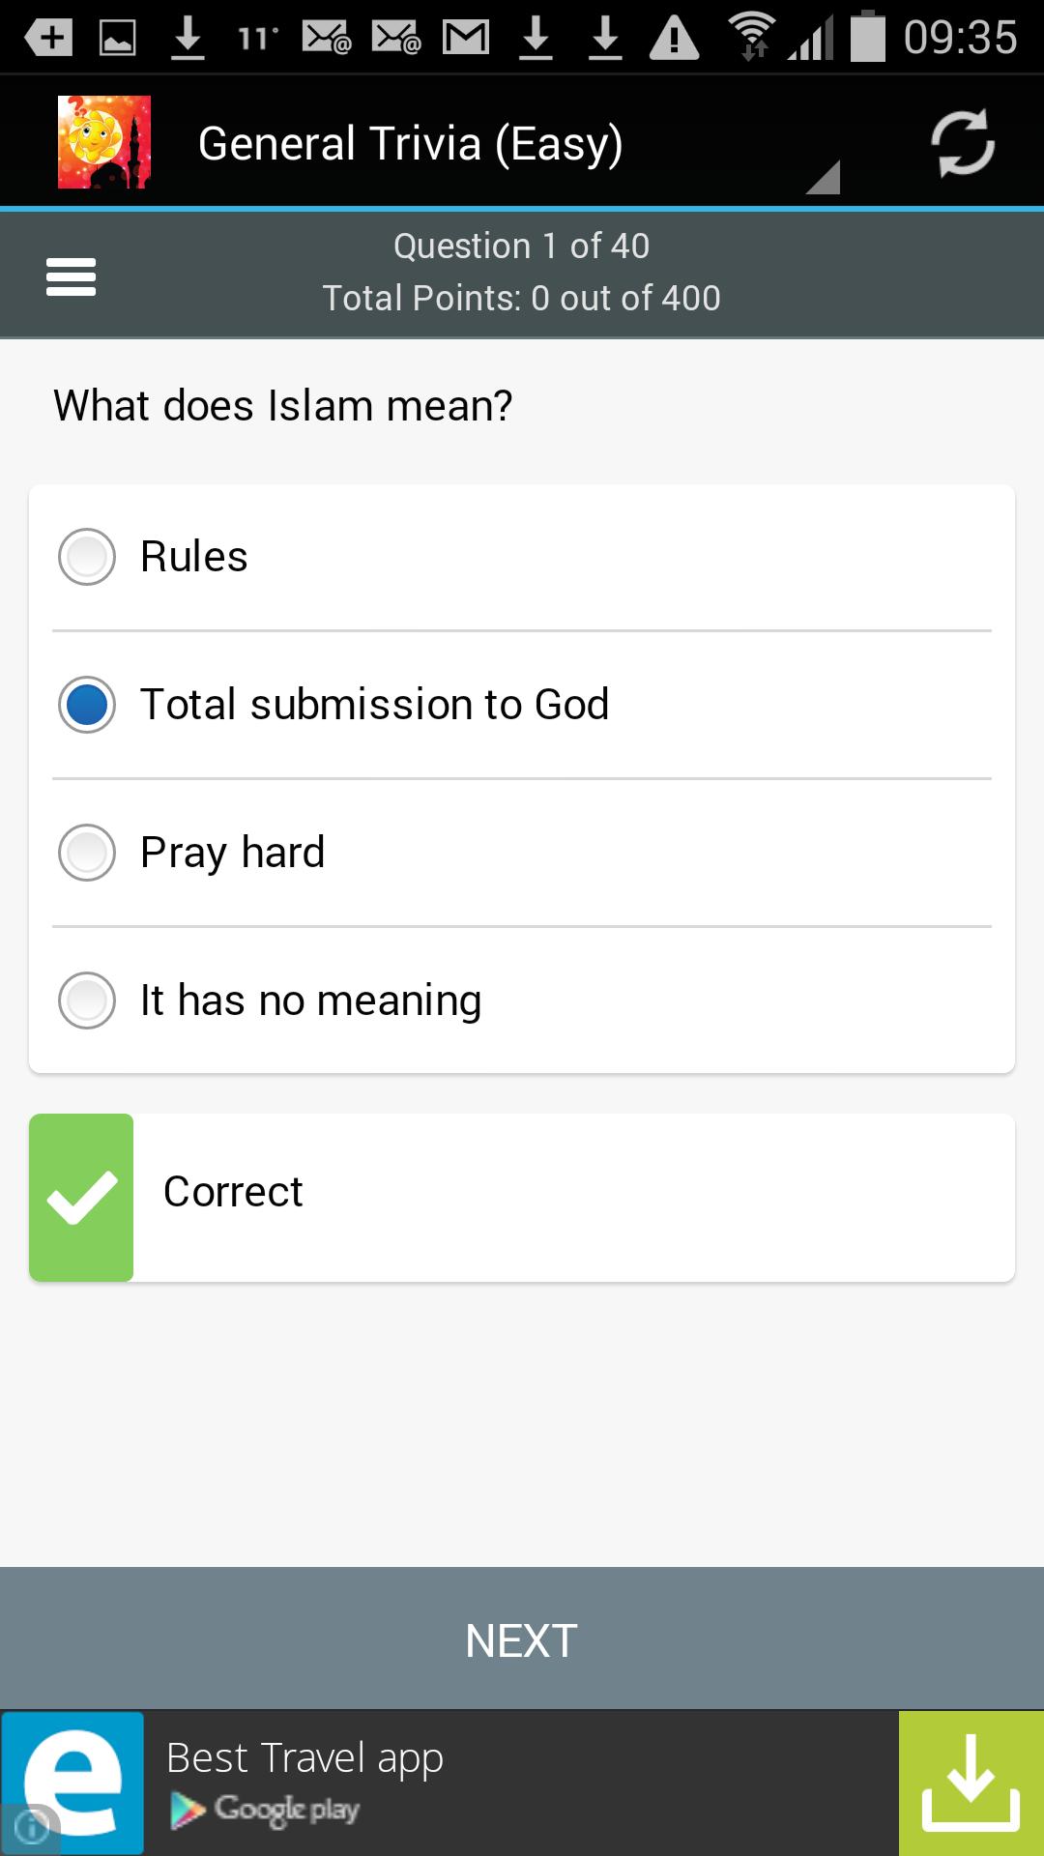The image size is (1044, 1856).
Task: Open the Best Travel app ad link
Action: point(305,1757)
